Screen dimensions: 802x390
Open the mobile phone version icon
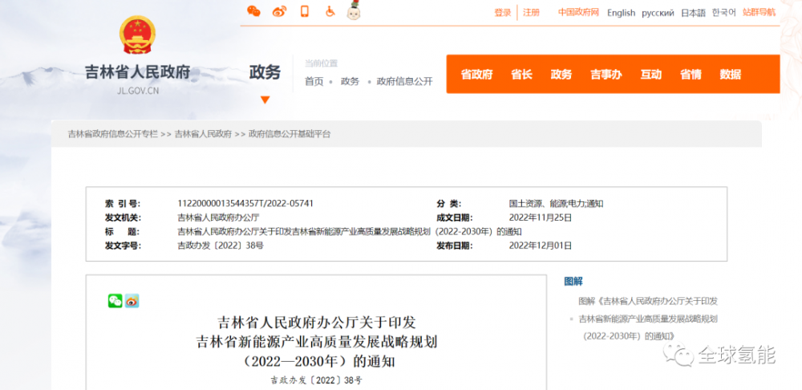pyautogui.click(x=305, y=11)
